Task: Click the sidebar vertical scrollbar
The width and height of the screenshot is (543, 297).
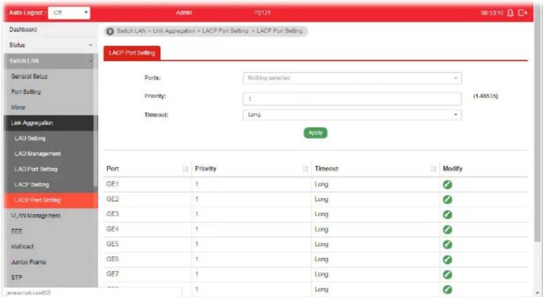Action: coord(96,121)
